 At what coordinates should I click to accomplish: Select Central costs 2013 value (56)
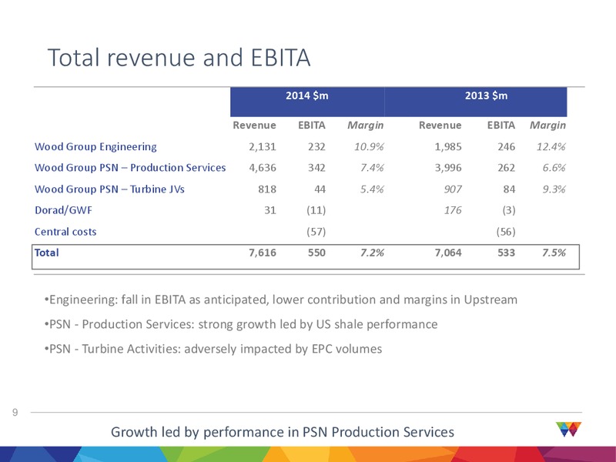pos(506,232)
